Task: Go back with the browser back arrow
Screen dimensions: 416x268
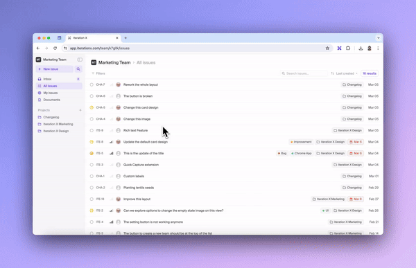Action: pos(38,48)
